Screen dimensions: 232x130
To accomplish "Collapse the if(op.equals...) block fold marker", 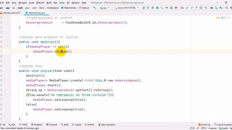I will coord(11,95).
